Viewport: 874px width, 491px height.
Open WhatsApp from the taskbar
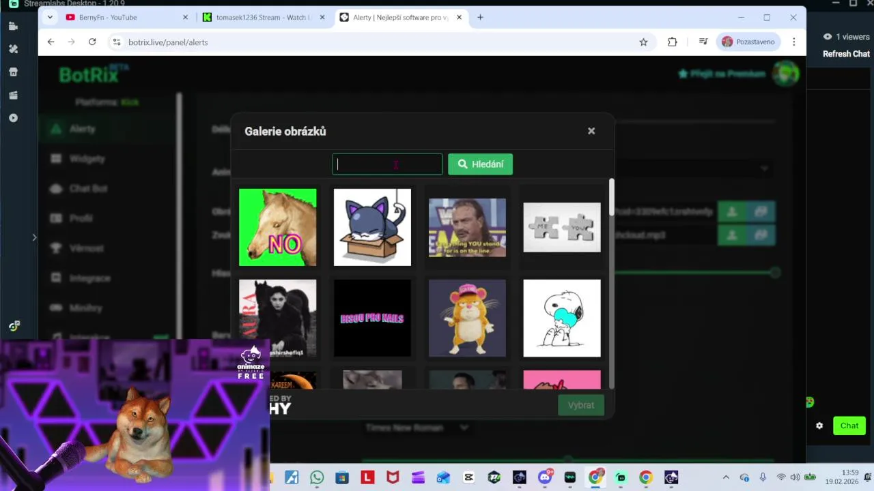click(317, 477)
